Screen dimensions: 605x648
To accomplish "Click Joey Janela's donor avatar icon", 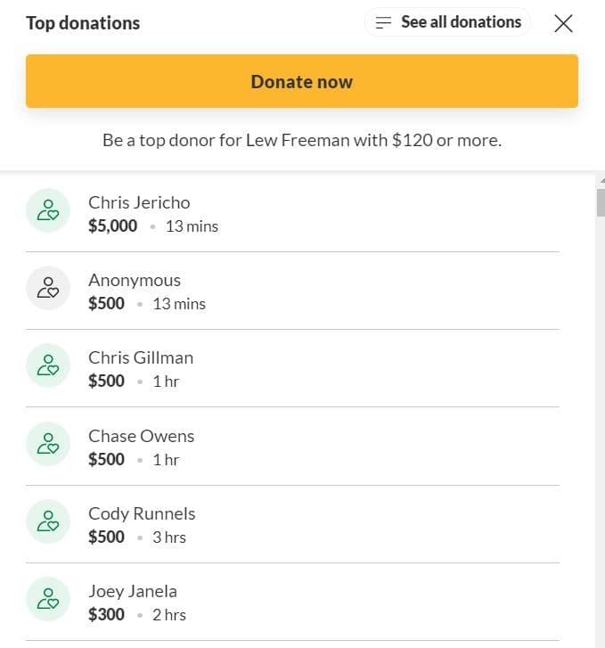I will (x=48, y=599).
